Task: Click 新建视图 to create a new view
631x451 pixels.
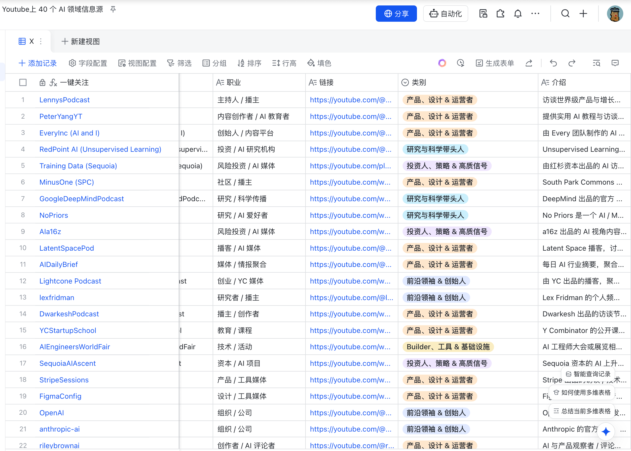Action: click(x=81, y=41)
